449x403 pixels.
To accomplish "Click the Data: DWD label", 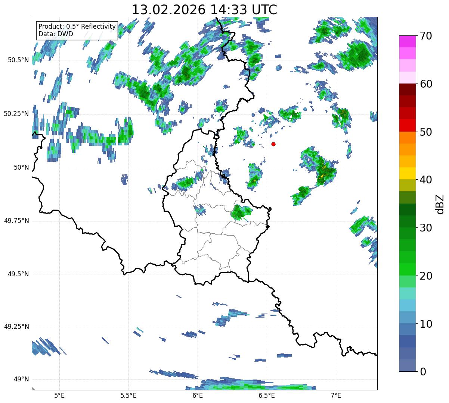I will point(56,34).
